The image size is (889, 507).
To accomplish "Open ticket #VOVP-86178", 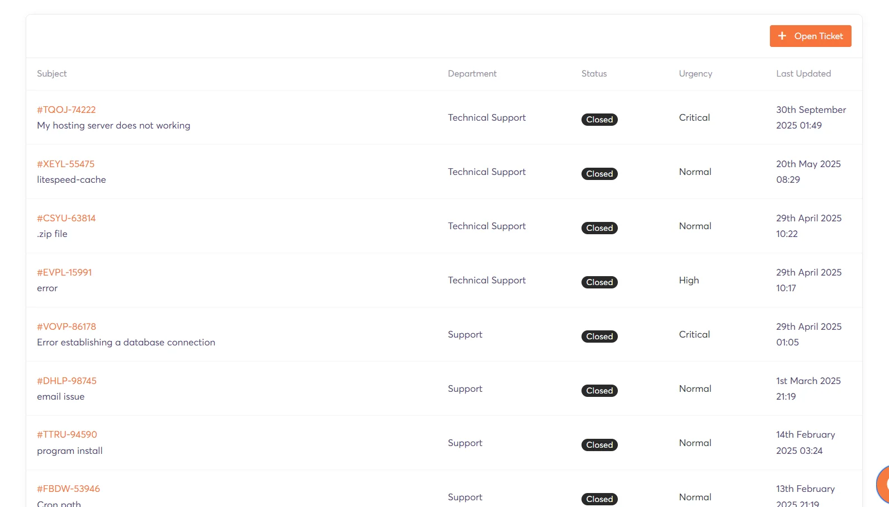I will point(67,327).
